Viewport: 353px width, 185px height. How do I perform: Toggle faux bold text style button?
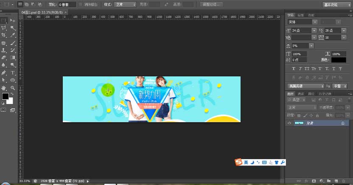tap(294, 69)
